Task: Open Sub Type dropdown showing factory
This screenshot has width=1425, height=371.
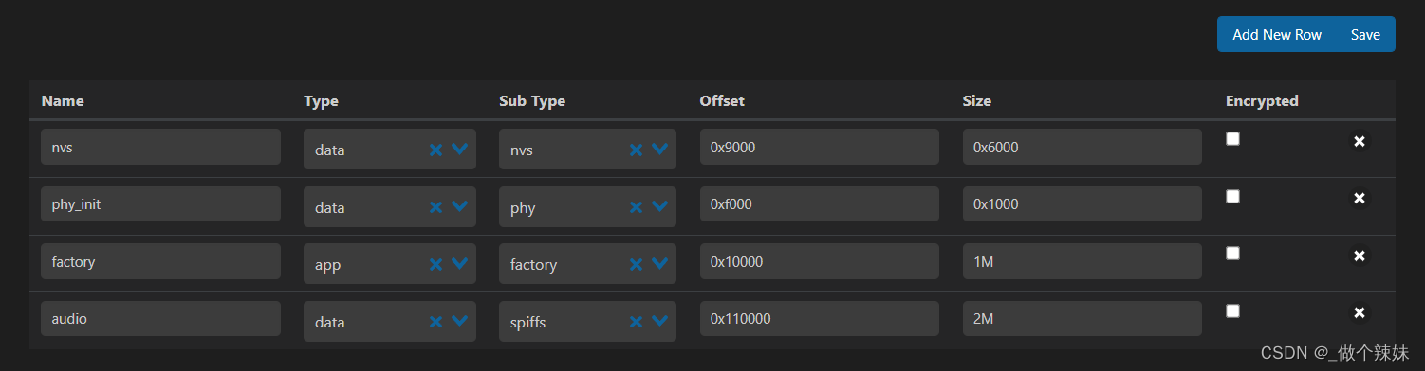Action: 660,264
